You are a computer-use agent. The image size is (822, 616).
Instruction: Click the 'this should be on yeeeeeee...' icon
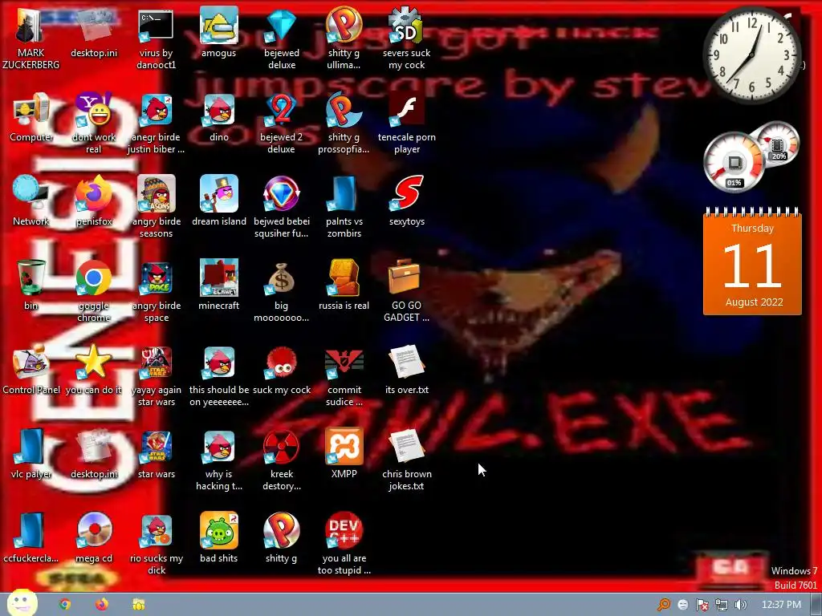tap(218, 376)
